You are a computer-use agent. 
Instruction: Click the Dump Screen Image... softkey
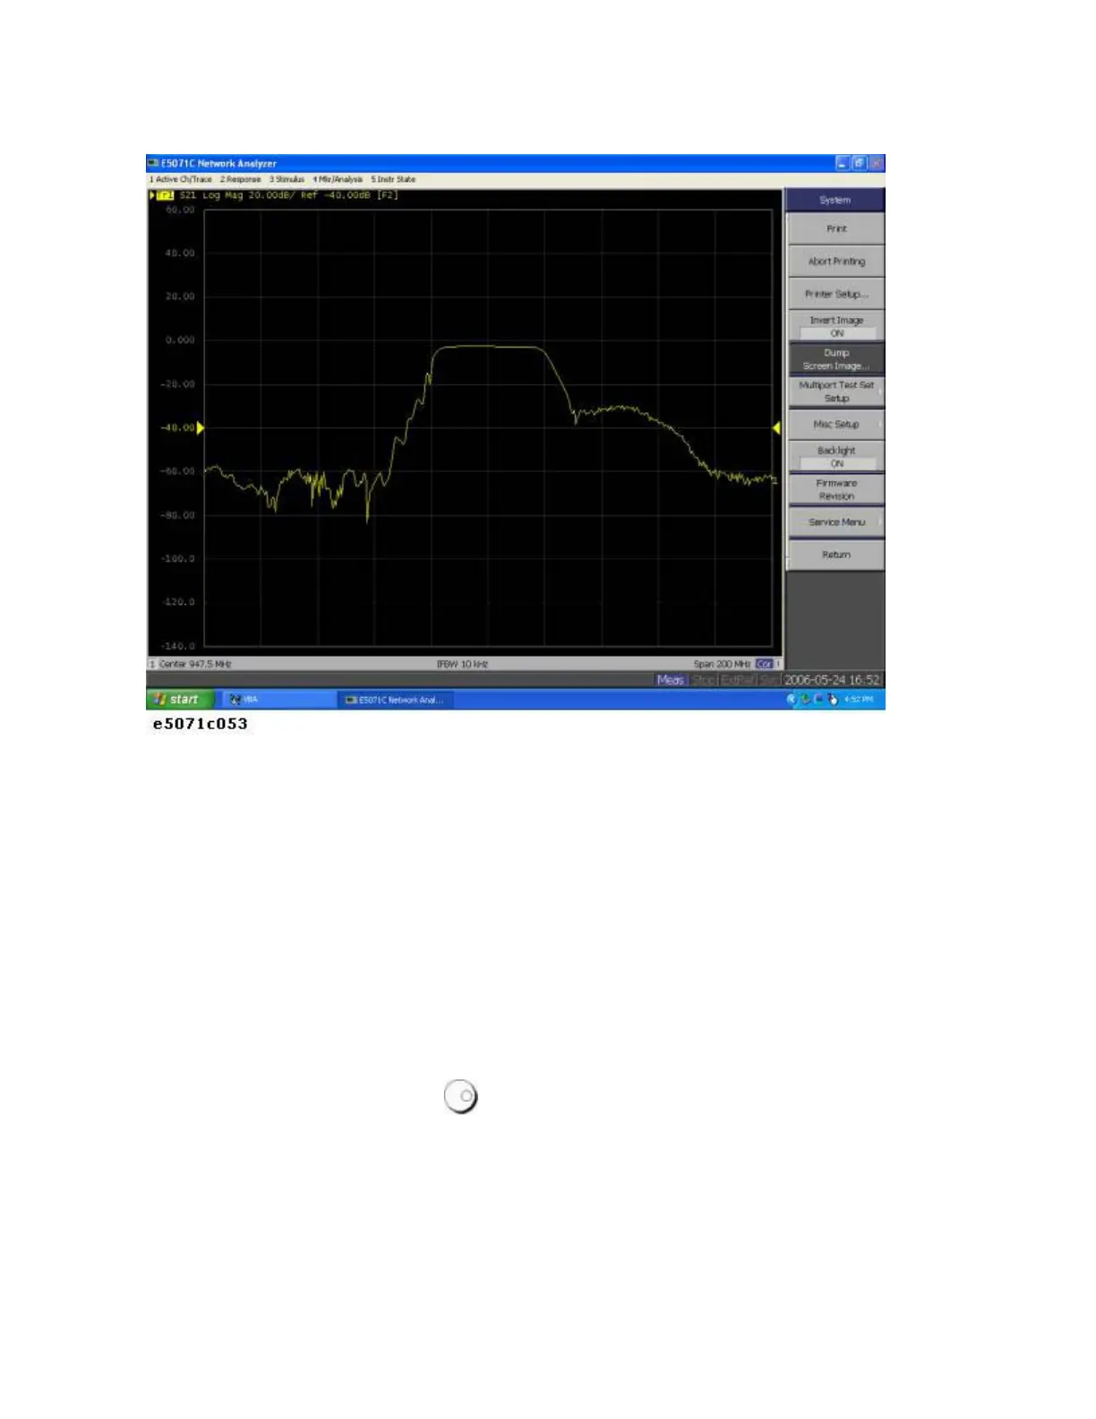pyautogui.click(x=835, y=359)
